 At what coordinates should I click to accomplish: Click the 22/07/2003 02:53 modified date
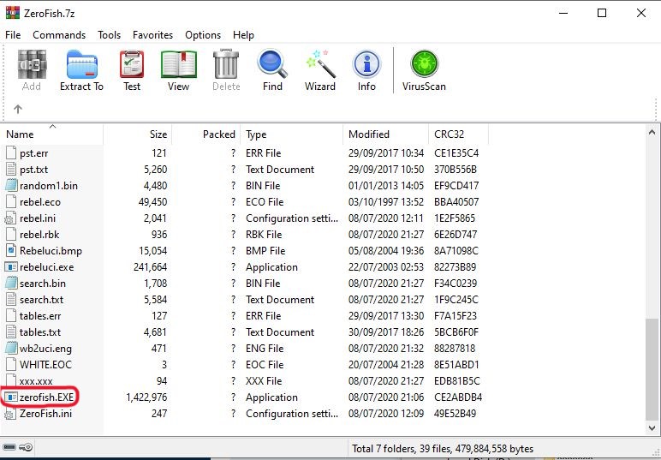coord(386,267)
